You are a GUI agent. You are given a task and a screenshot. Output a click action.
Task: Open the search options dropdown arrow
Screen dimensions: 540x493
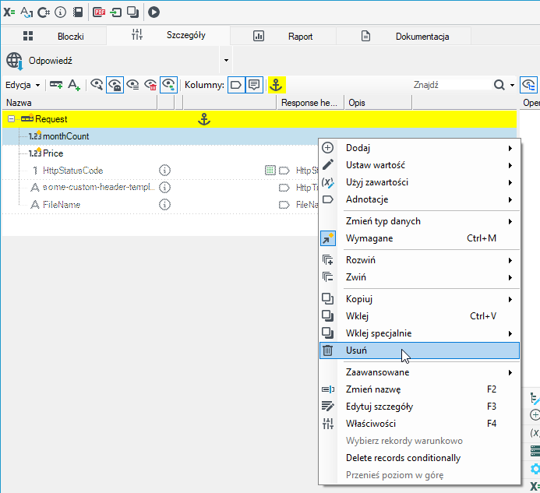tap(512, 85)
